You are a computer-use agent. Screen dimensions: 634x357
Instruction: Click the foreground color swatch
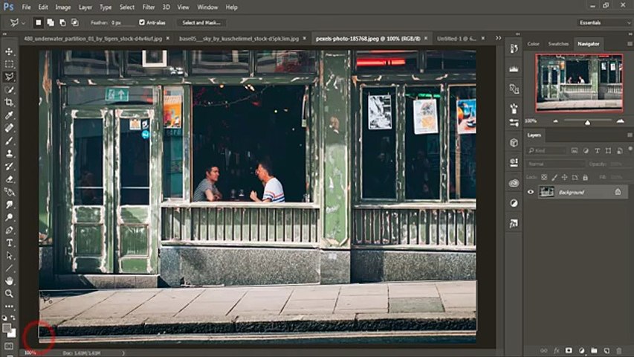pyautogui.click(x=7, y=327)
